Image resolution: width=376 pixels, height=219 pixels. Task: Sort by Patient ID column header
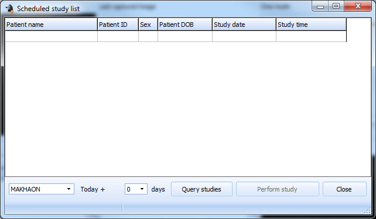(x=118, y=25)
